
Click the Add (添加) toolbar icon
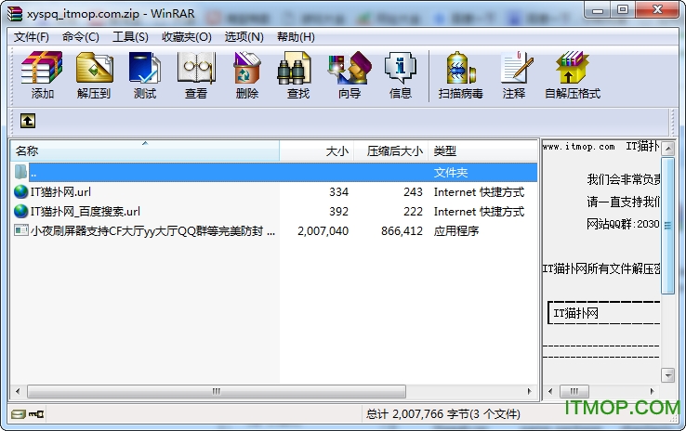tap(42, 68)
